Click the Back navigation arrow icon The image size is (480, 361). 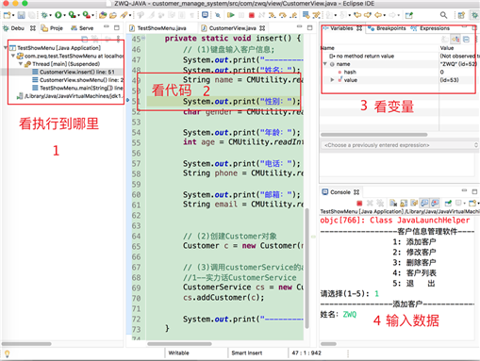[x=378, y=15]
